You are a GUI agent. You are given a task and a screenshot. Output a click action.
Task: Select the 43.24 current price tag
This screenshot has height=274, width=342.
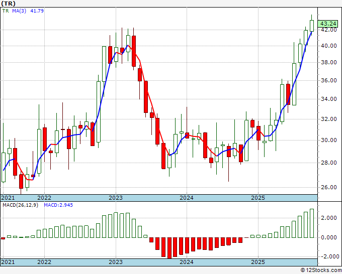328,24
